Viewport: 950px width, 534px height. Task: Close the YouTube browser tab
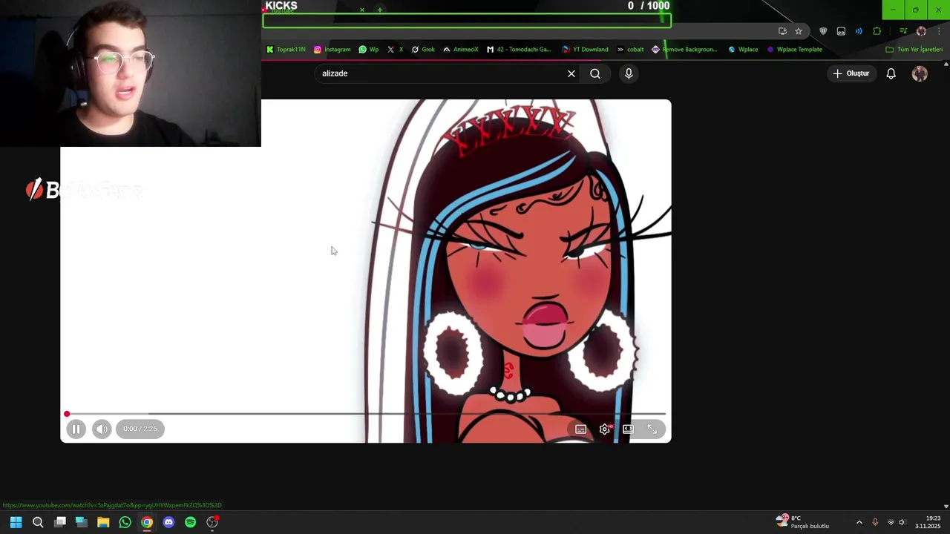pyautogui.click(x=362, y=10)
